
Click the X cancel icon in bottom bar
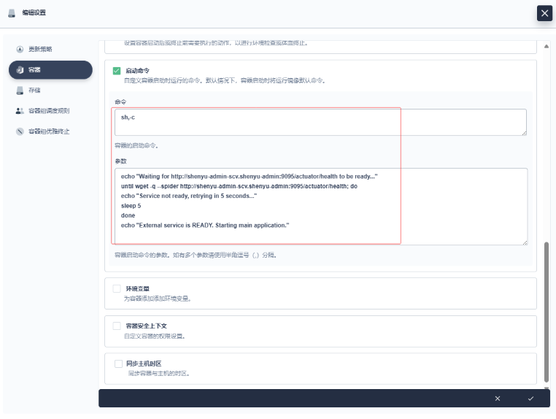pyautogui.click(x=498, y=398)
